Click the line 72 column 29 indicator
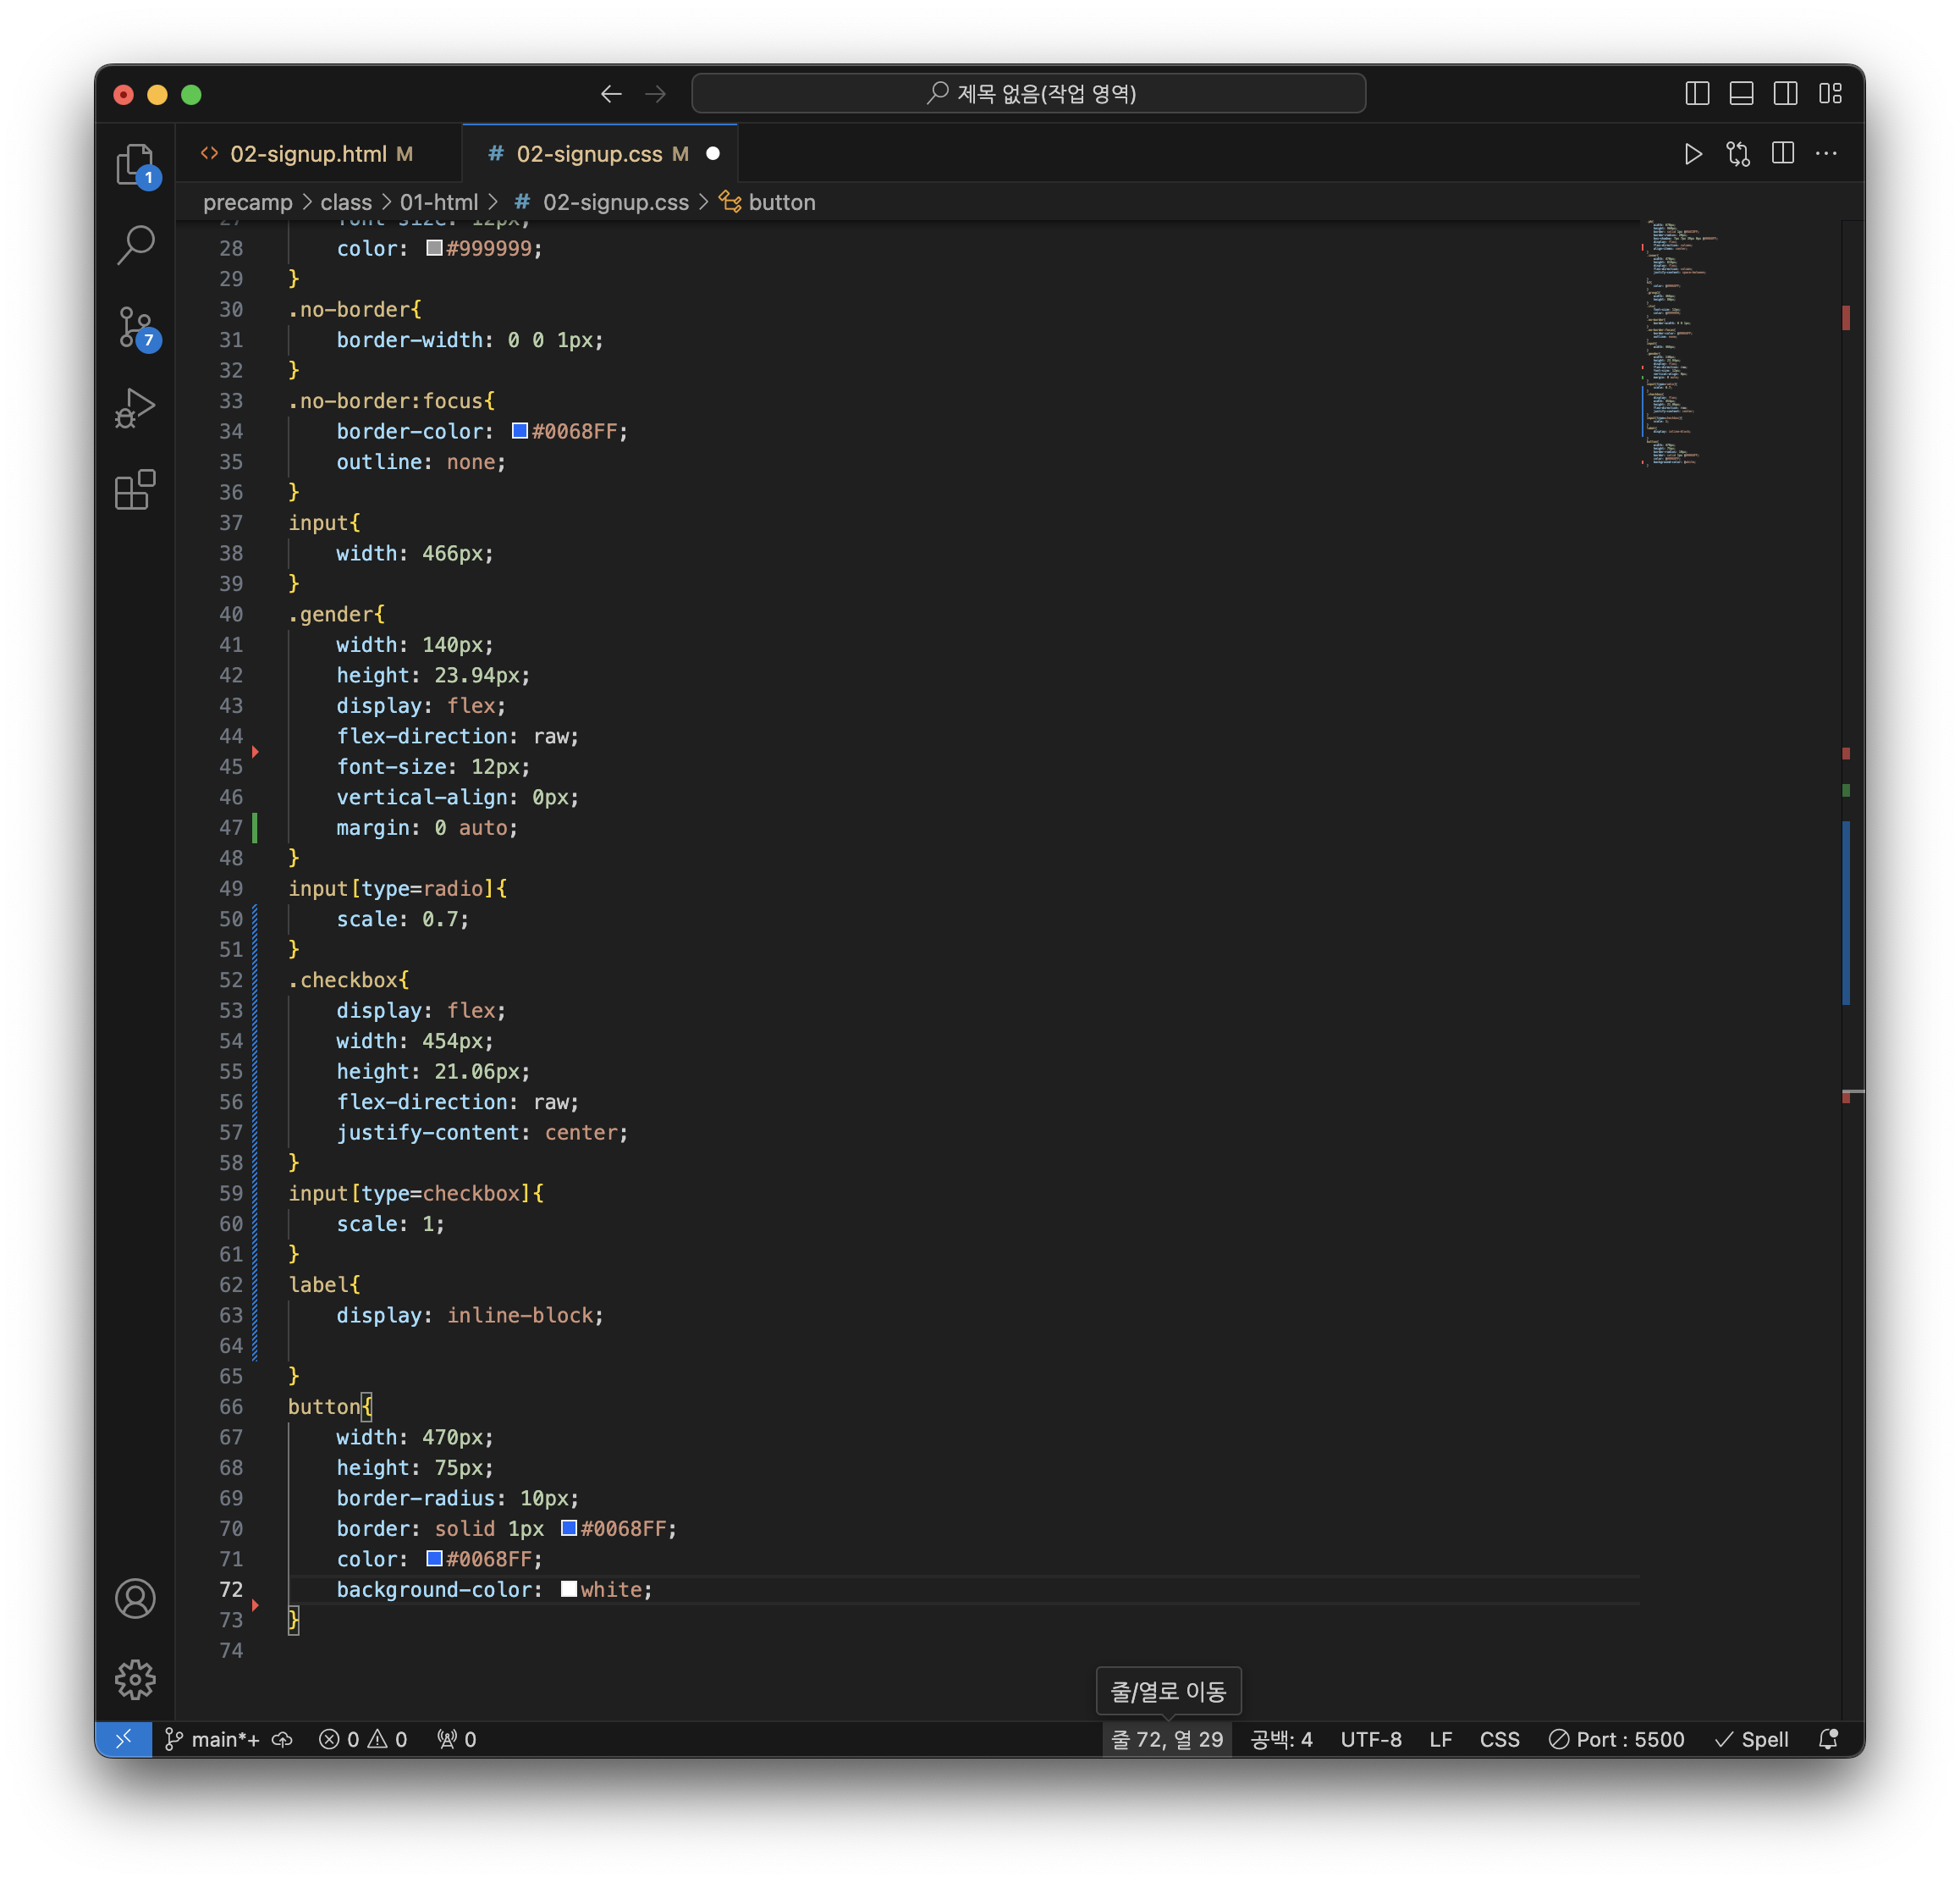 tap(1167, 1739)
